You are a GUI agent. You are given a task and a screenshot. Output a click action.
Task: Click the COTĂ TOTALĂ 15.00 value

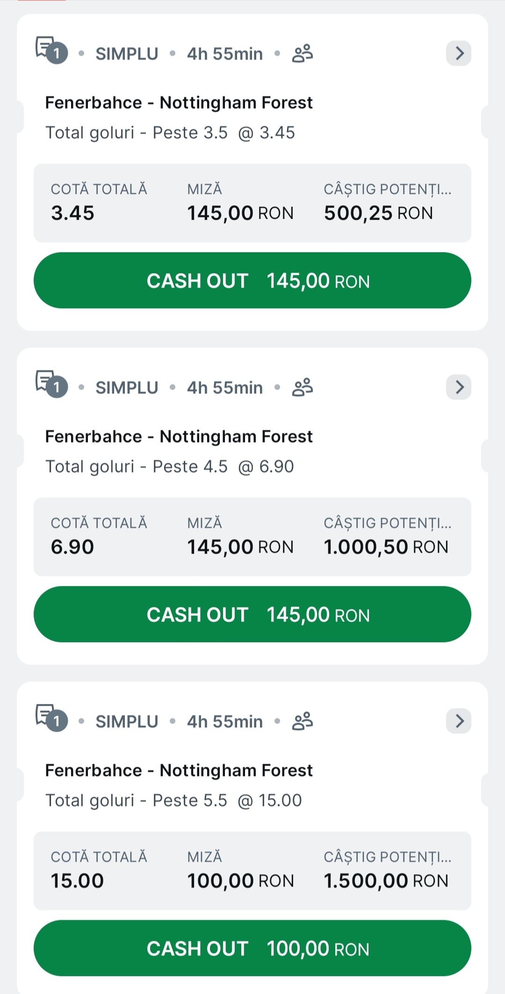77,881
